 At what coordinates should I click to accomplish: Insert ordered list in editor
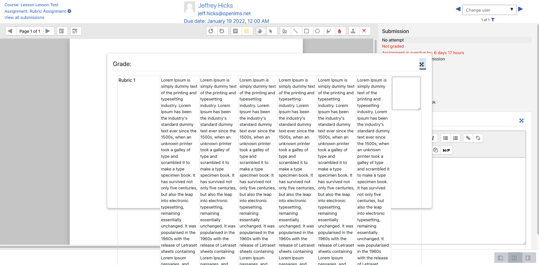(x=455, y=138)
